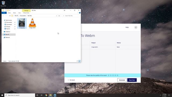Click Help in the converter window

pos(127,27)
